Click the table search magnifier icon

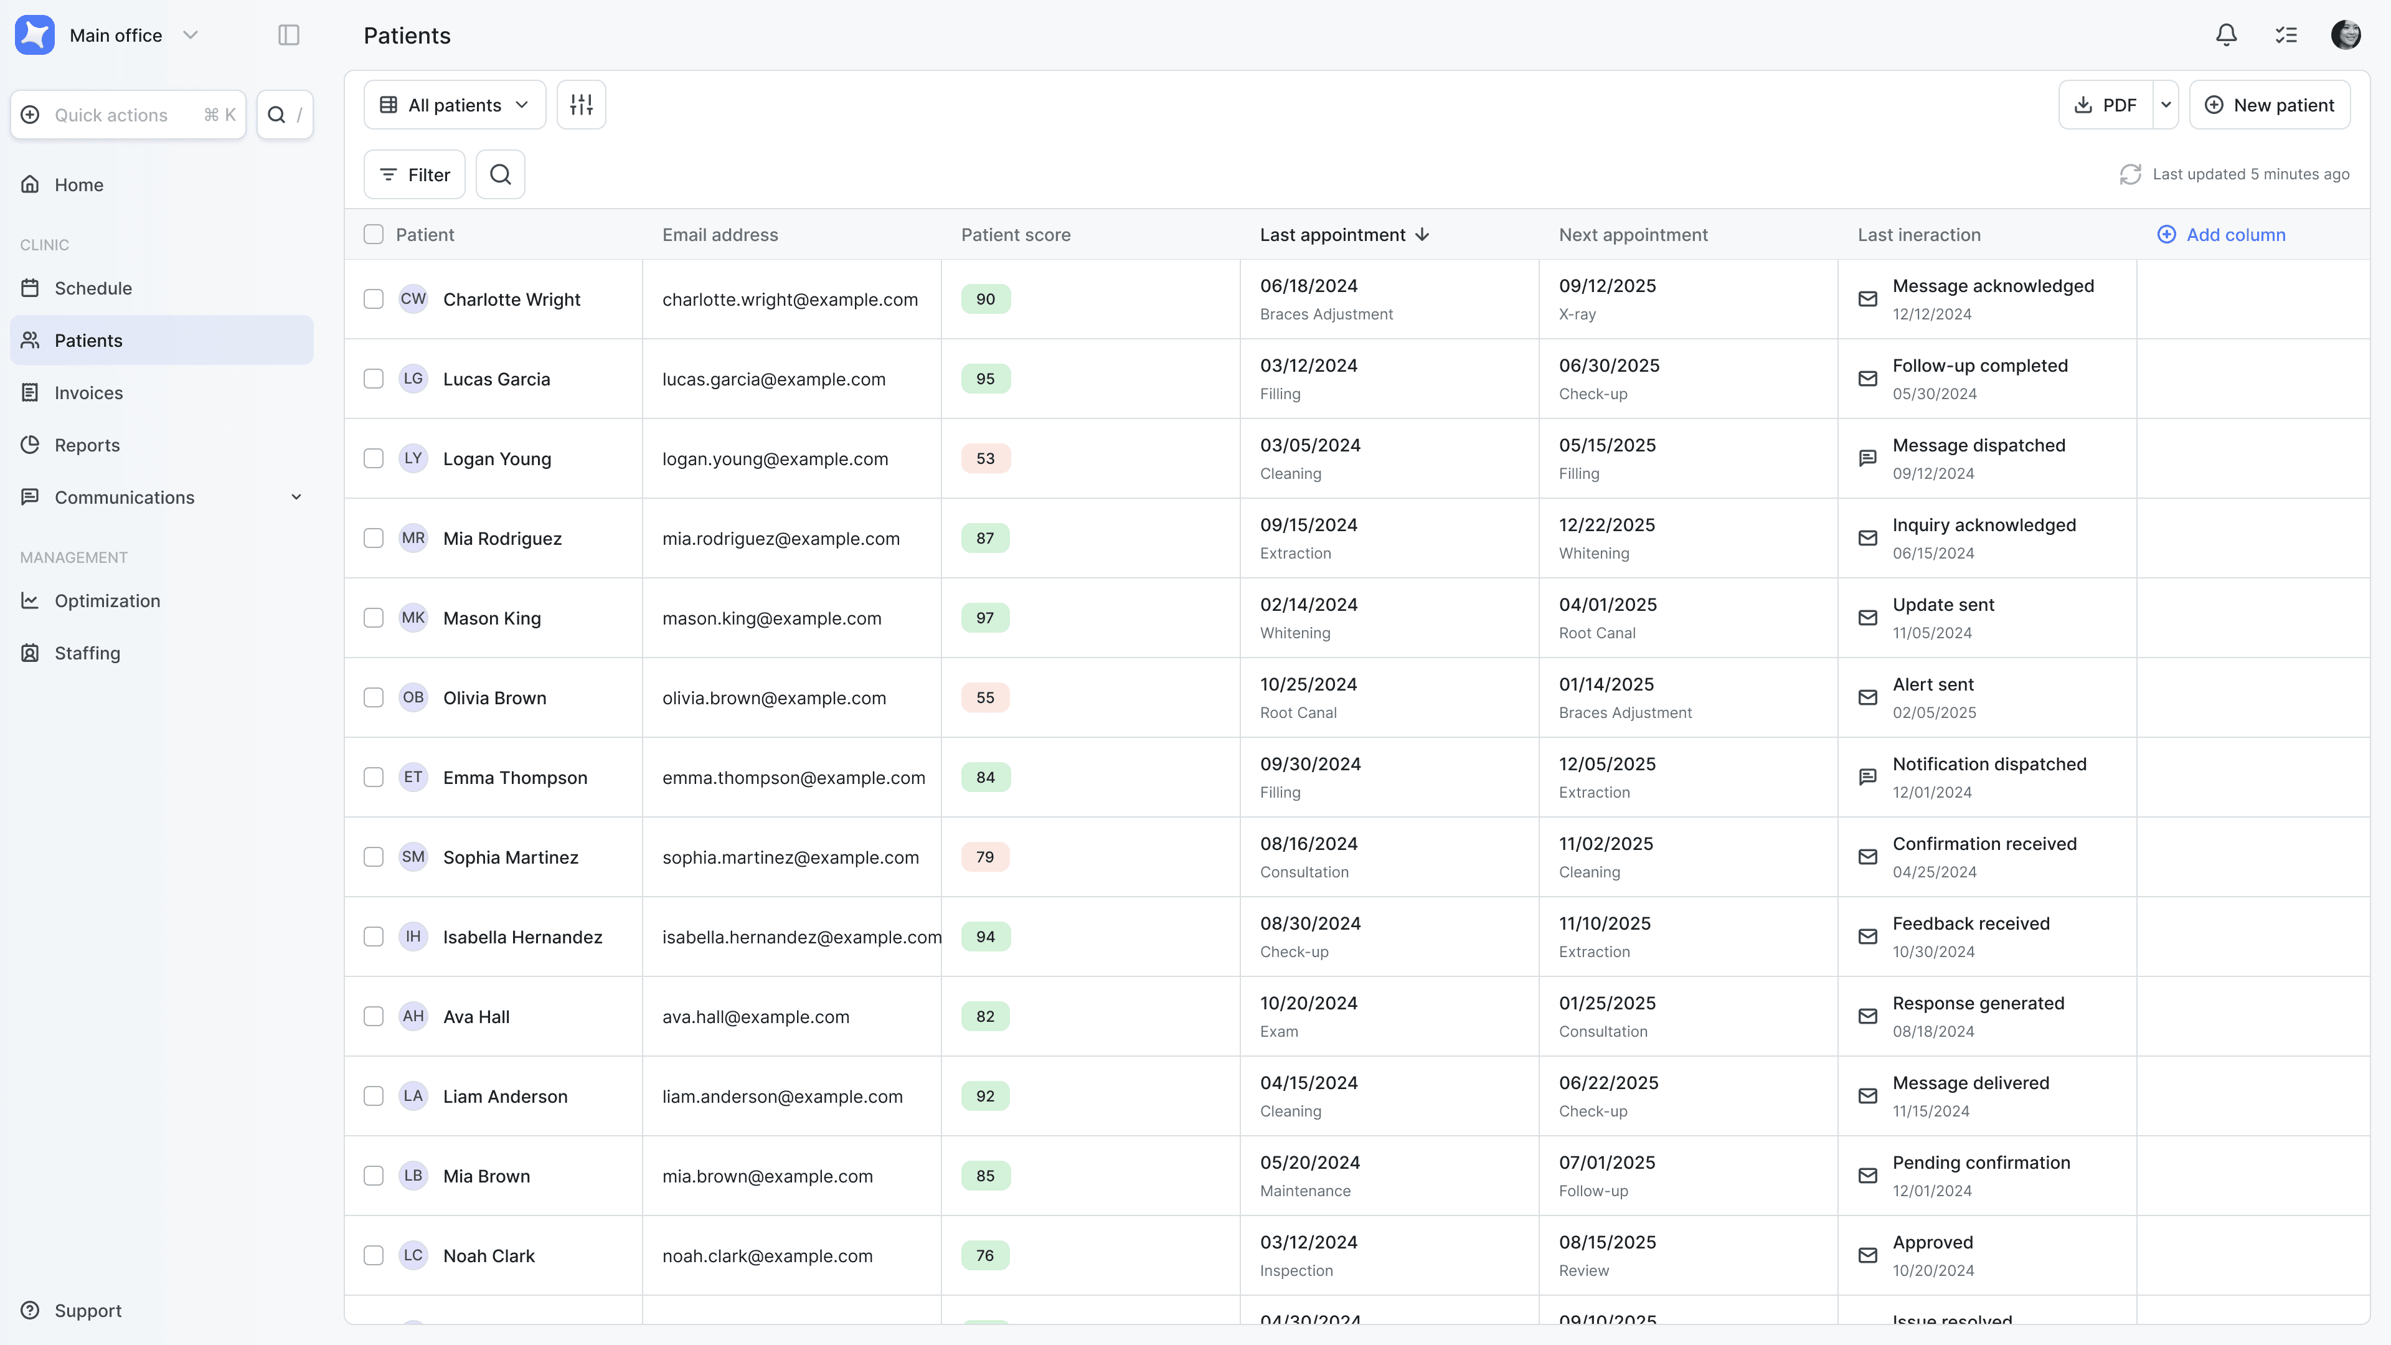coord(500,174)
